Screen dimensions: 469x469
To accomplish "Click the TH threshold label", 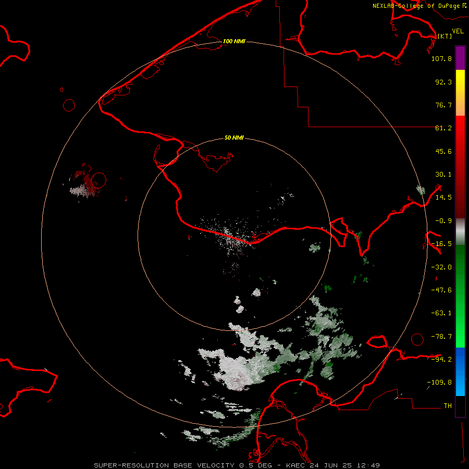I will click(448, 406).
